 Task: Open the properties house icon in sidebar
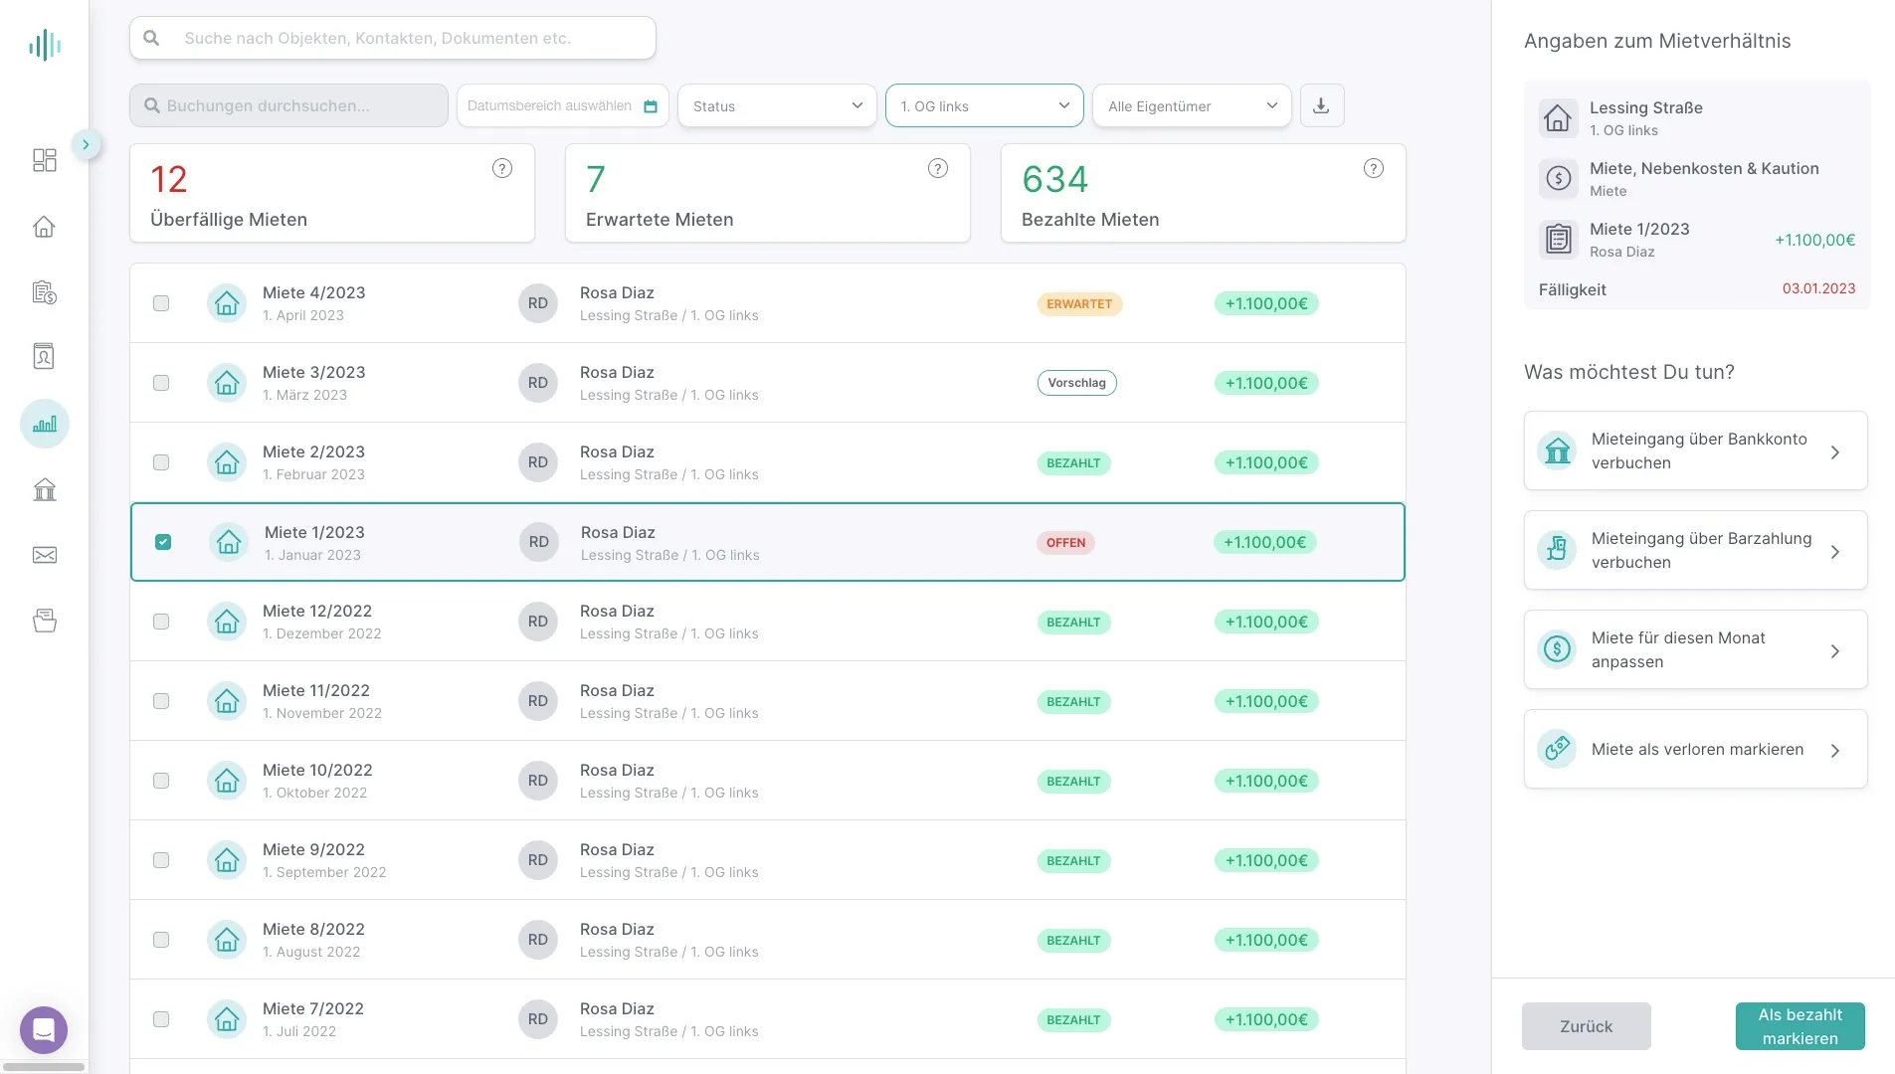tap(45, 227)
